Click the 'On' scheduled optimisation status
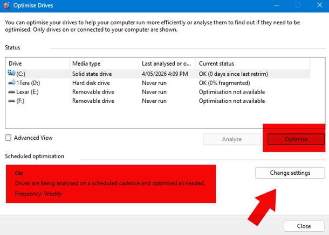Screen dimensions: 329x235 (19, 173)
